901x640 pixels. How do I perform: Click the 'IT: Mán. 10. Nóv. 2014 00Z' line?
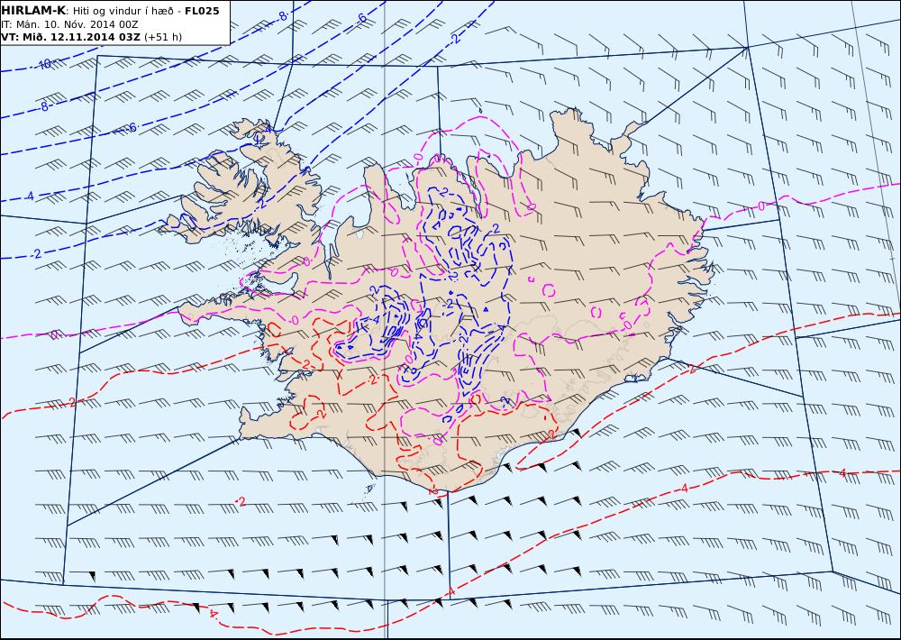(x=69, y=24)
